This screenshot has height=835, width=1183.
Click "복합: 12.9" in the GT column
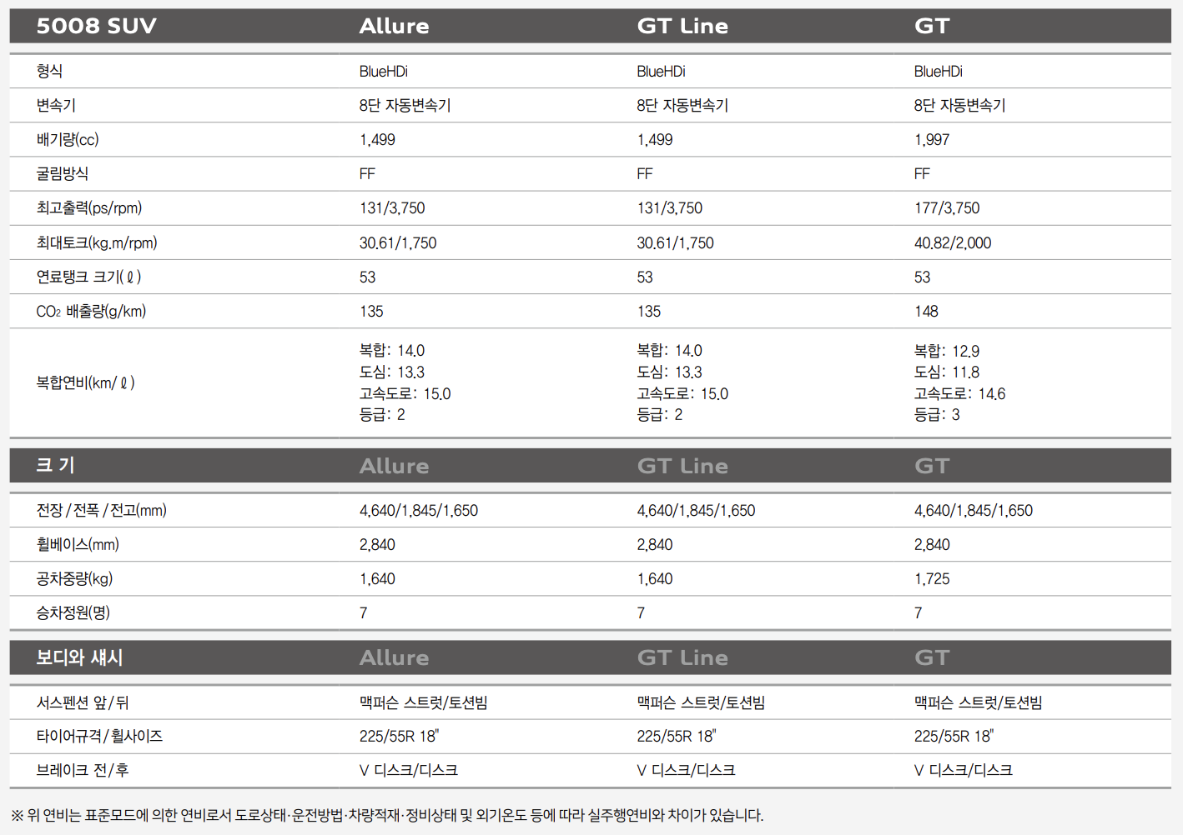pos(947,351)
